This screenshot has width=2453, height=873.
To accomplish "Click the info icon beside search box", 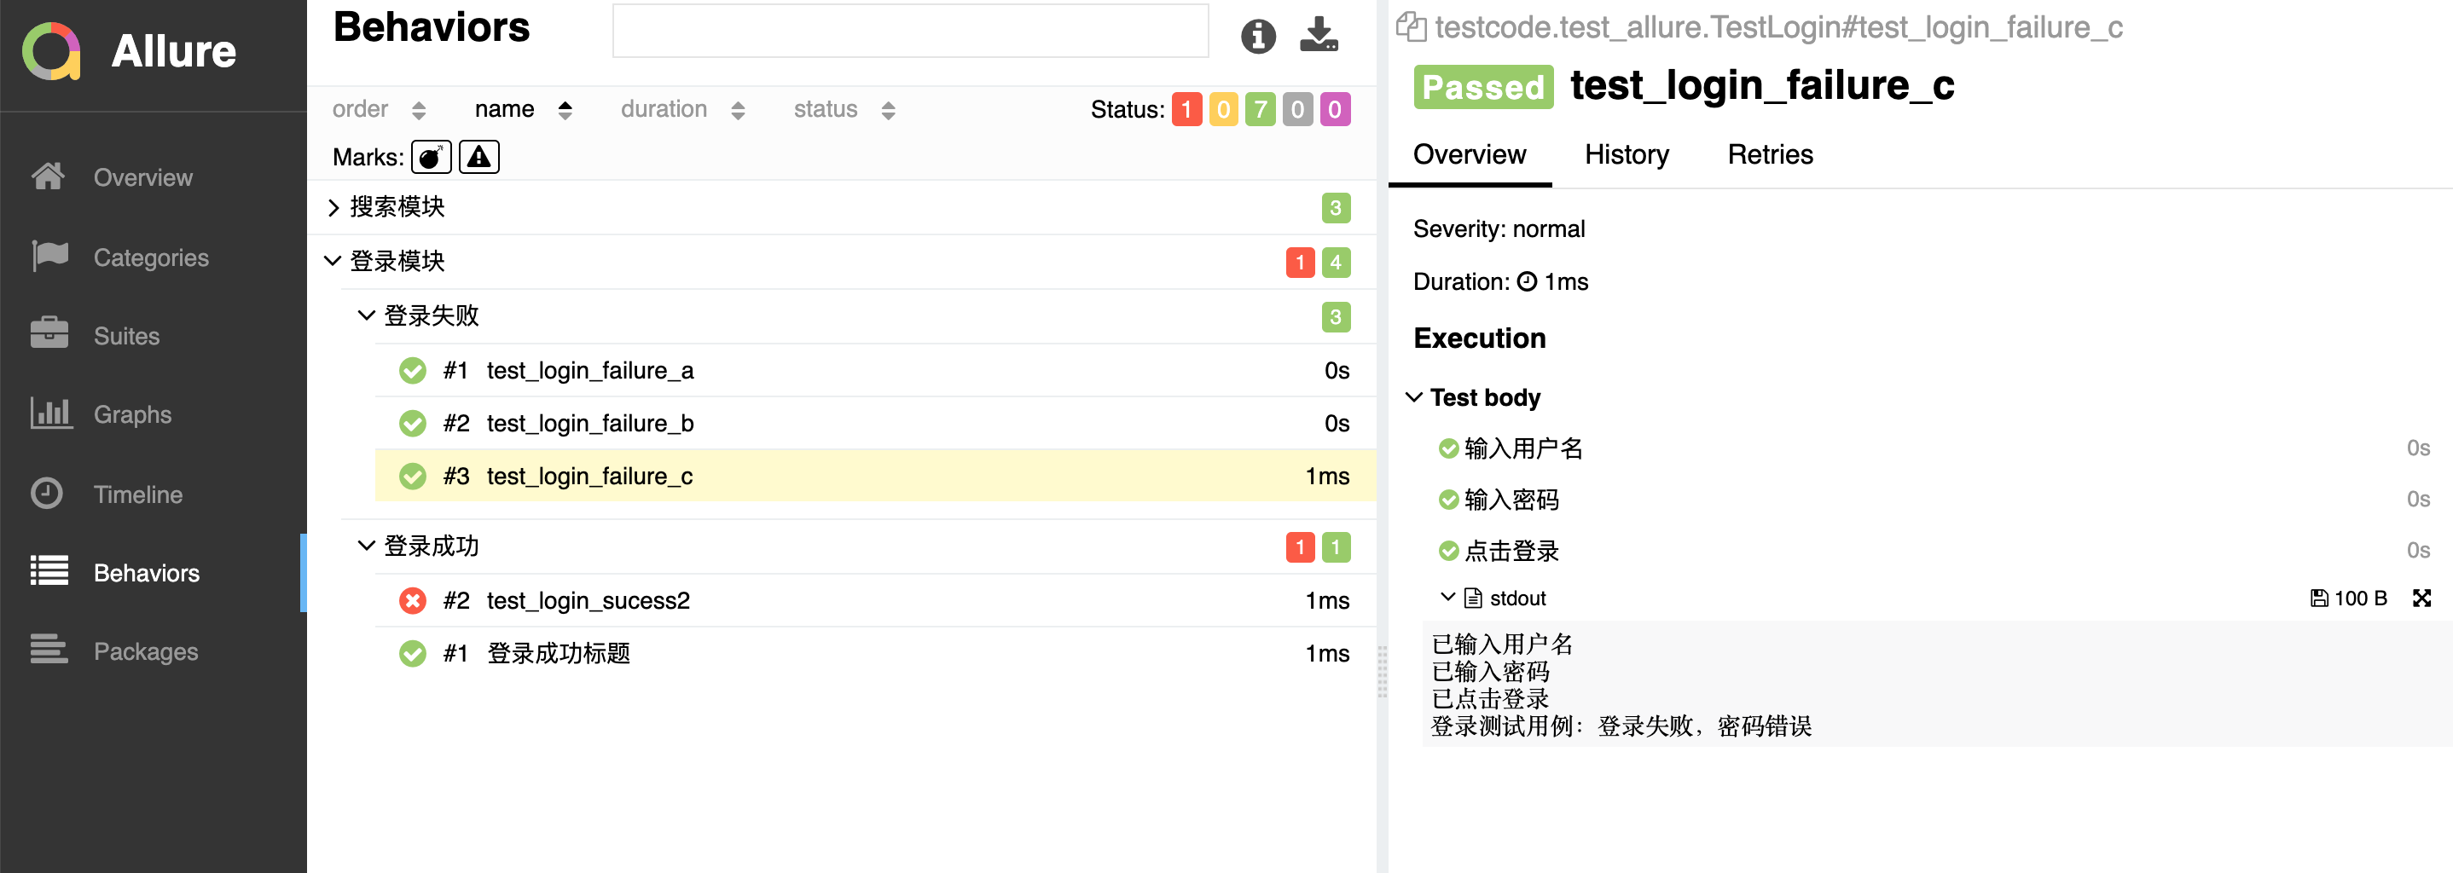I will [1257, 36].
